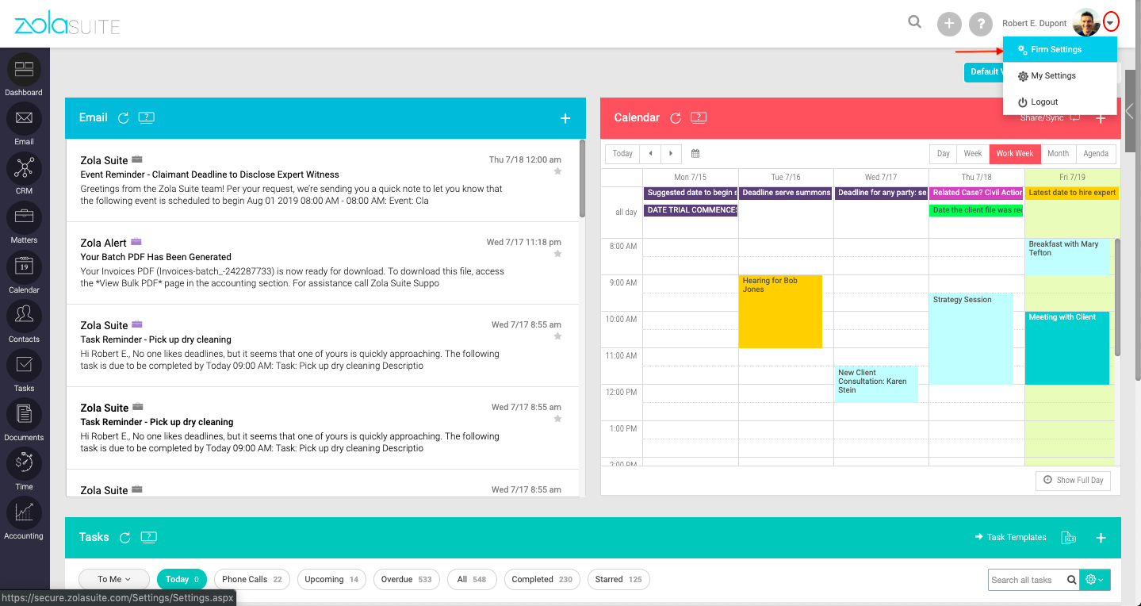This screenshot has height=606, width=1141.
Task: Open the tasks search settings gear dropdown
Action: click(x=1094, y=580)
